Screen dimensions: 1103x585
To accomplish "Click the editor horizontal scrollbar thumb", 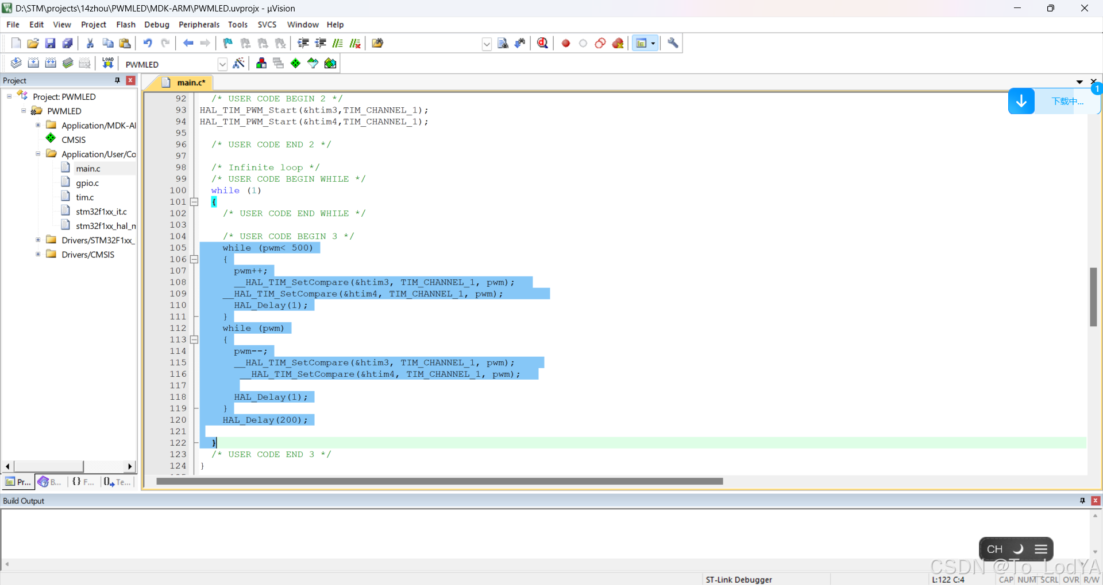I will [x=439, y=482].
